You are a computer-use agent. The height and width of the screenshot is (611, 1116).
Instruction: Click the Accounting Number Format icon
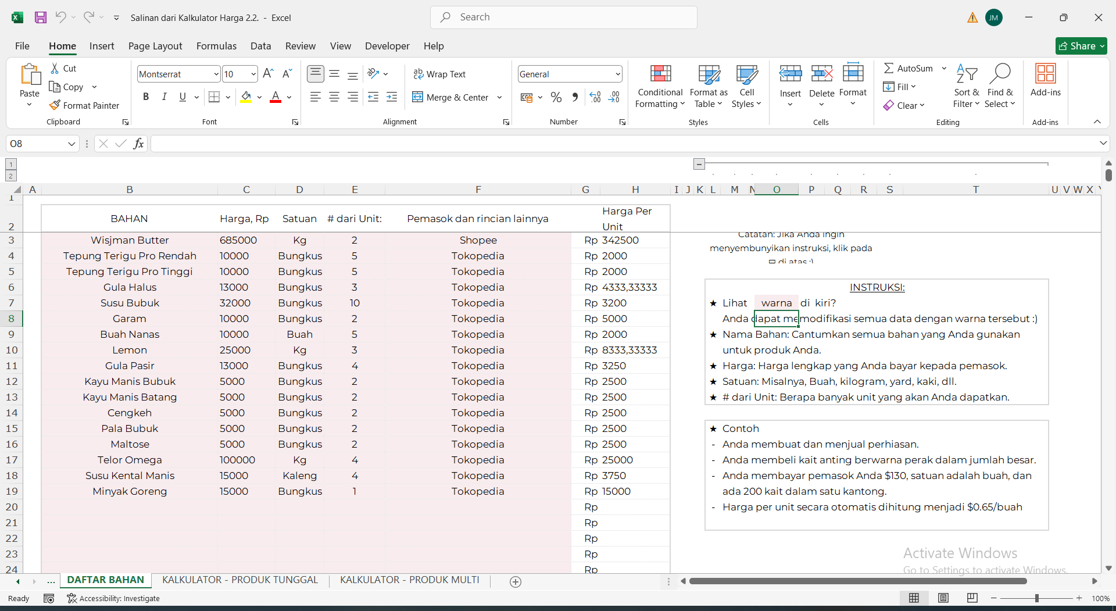[527, 97]
